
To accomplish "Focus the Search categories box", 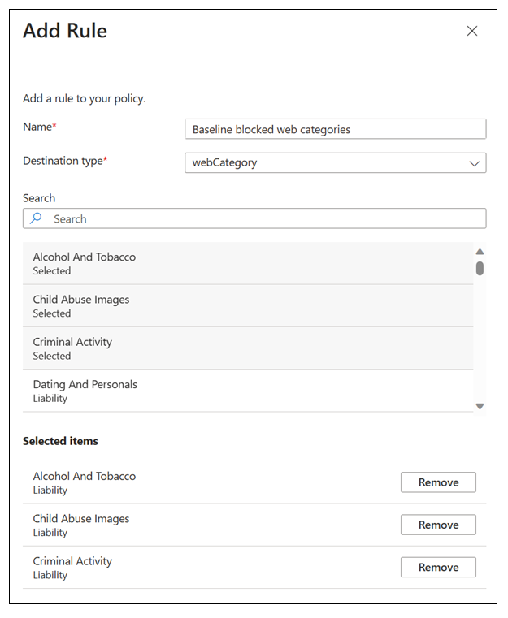I will coord(260,218).
